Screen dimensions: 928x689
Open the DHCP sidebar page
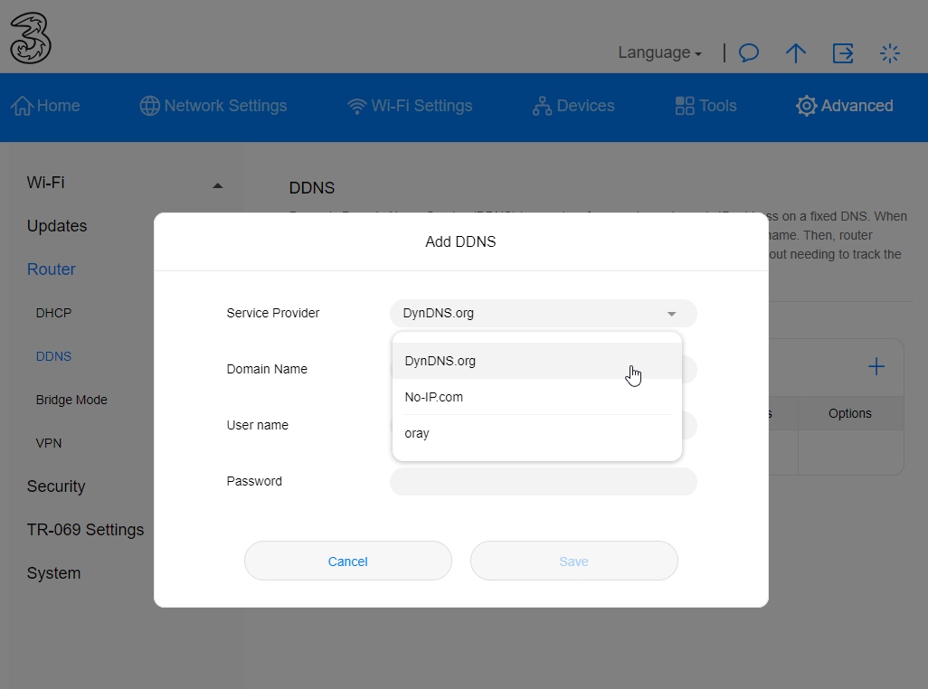click(53, 313)
